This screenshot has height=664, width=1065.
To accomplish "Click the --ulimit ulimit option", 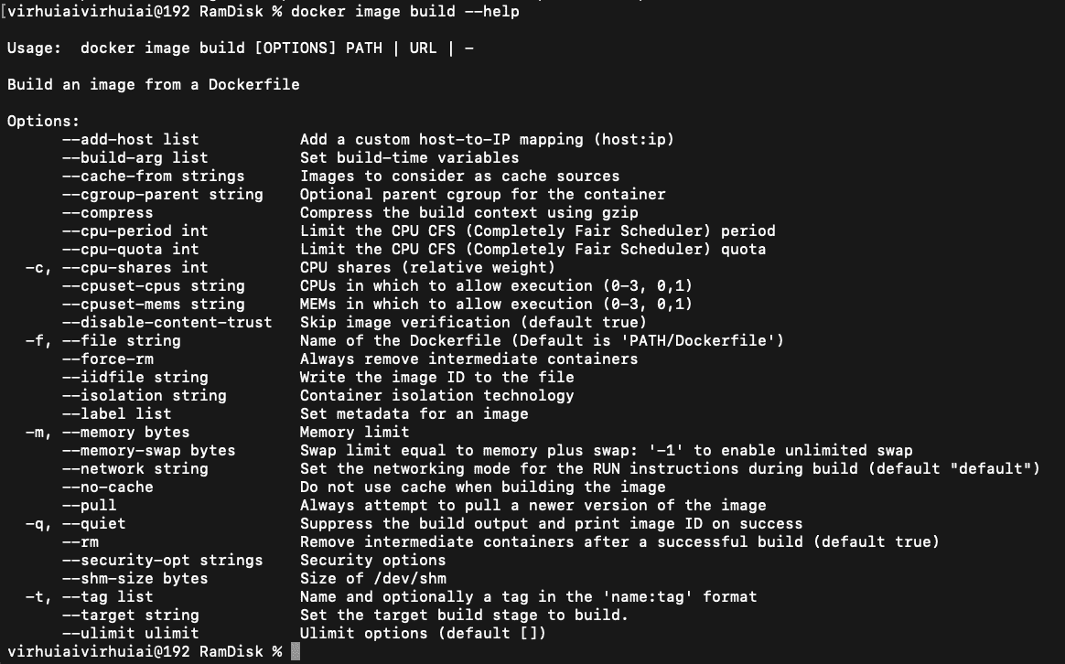I will [131, 634].
